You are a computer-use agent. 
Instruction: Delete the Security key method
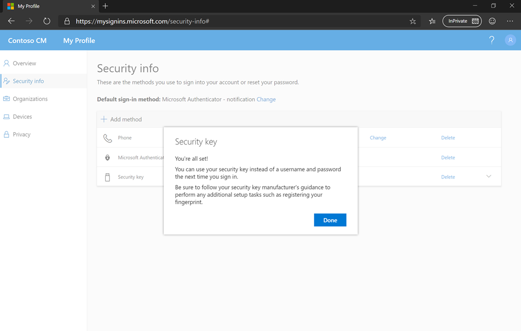coord(448,177)
